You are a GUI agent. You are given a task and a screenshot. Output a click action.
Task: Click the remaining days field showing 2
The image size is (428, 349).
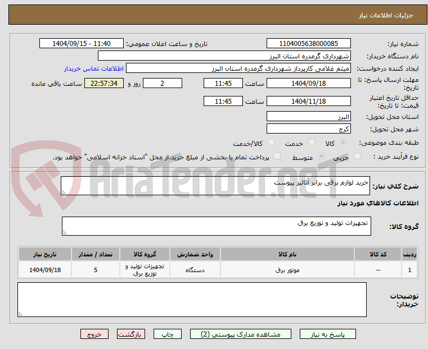(x=163, y=83)
